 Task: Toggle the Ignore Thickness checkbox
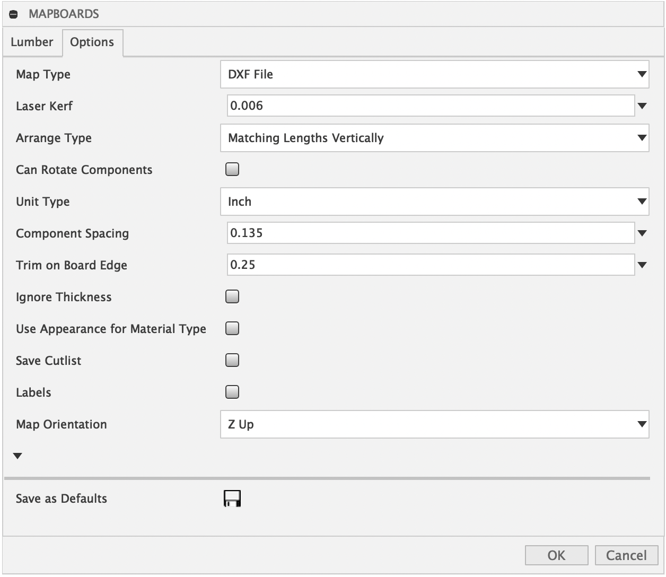pyautogui.click(x=232, y=297)
